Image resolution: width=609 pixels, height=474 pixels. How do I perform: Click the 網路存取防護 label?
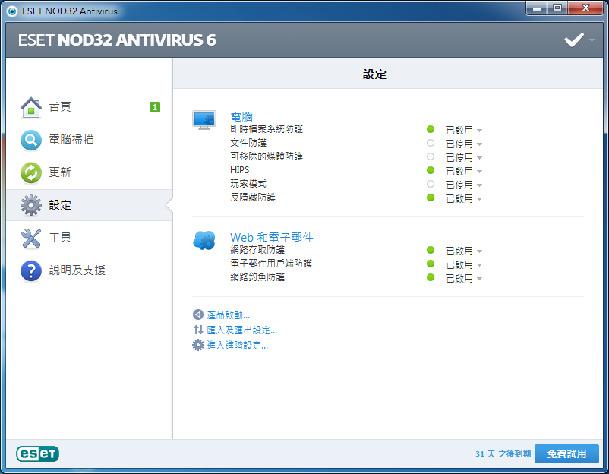pyautogui.click(x=257, y=250)
